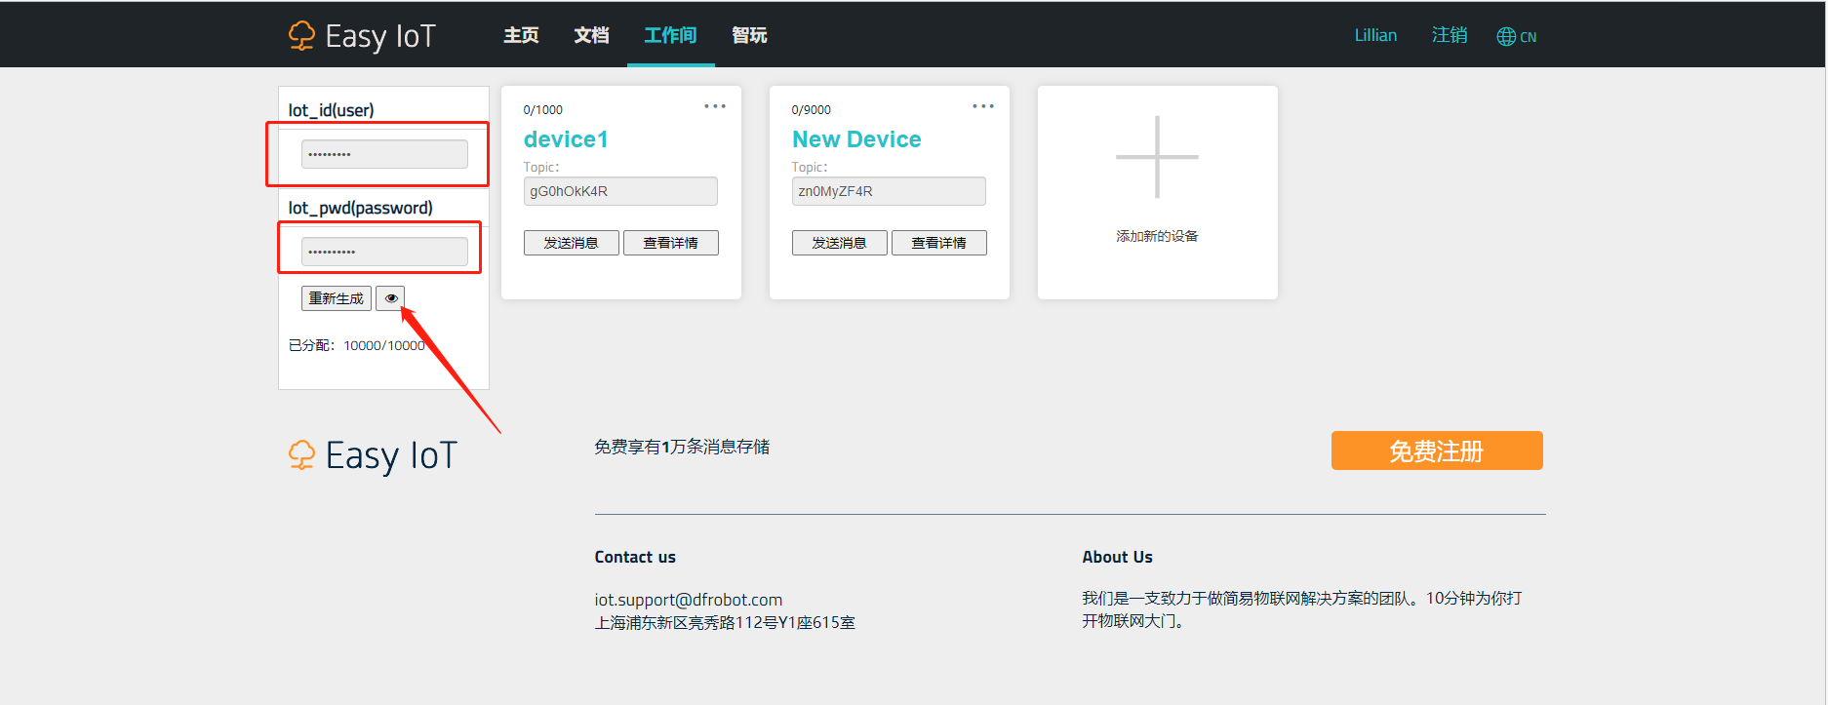Screen dimensions: 1828x705
Task: Open New Device three-dot options menu
Action: 983,106
